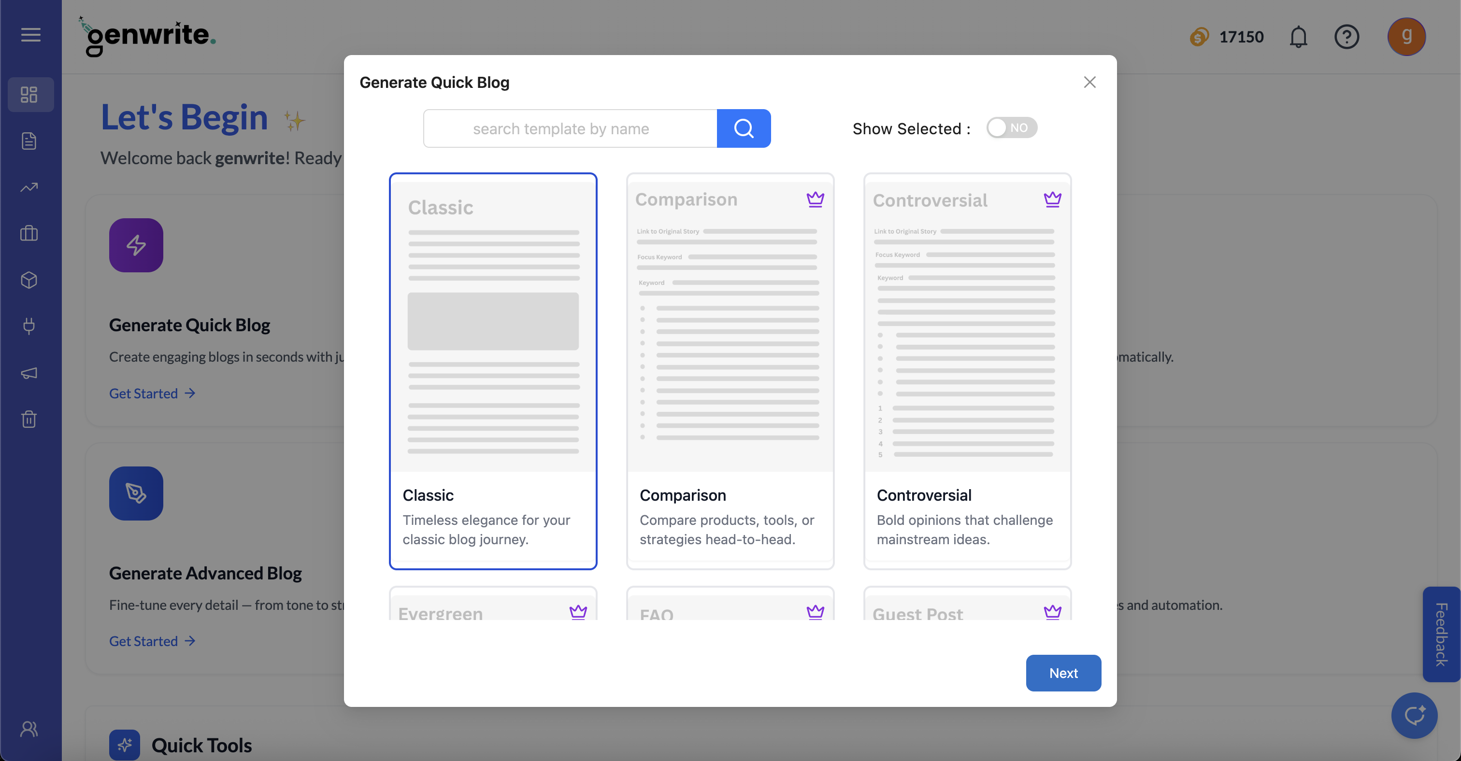The width and height of the screenshot is (1461, 761).
Task: Select the Comparison template card
Action: [730, 371]
